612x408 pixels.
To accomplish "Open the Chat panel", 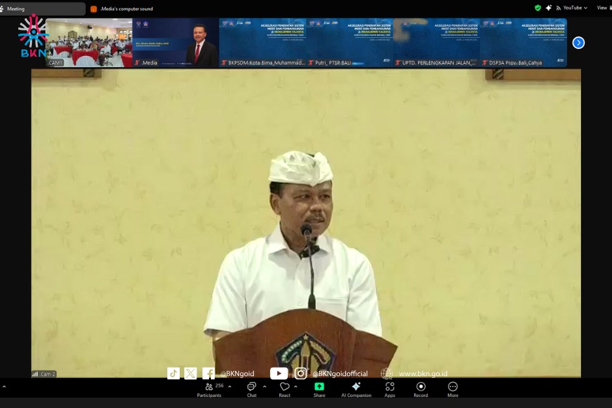I will point(251,388).
